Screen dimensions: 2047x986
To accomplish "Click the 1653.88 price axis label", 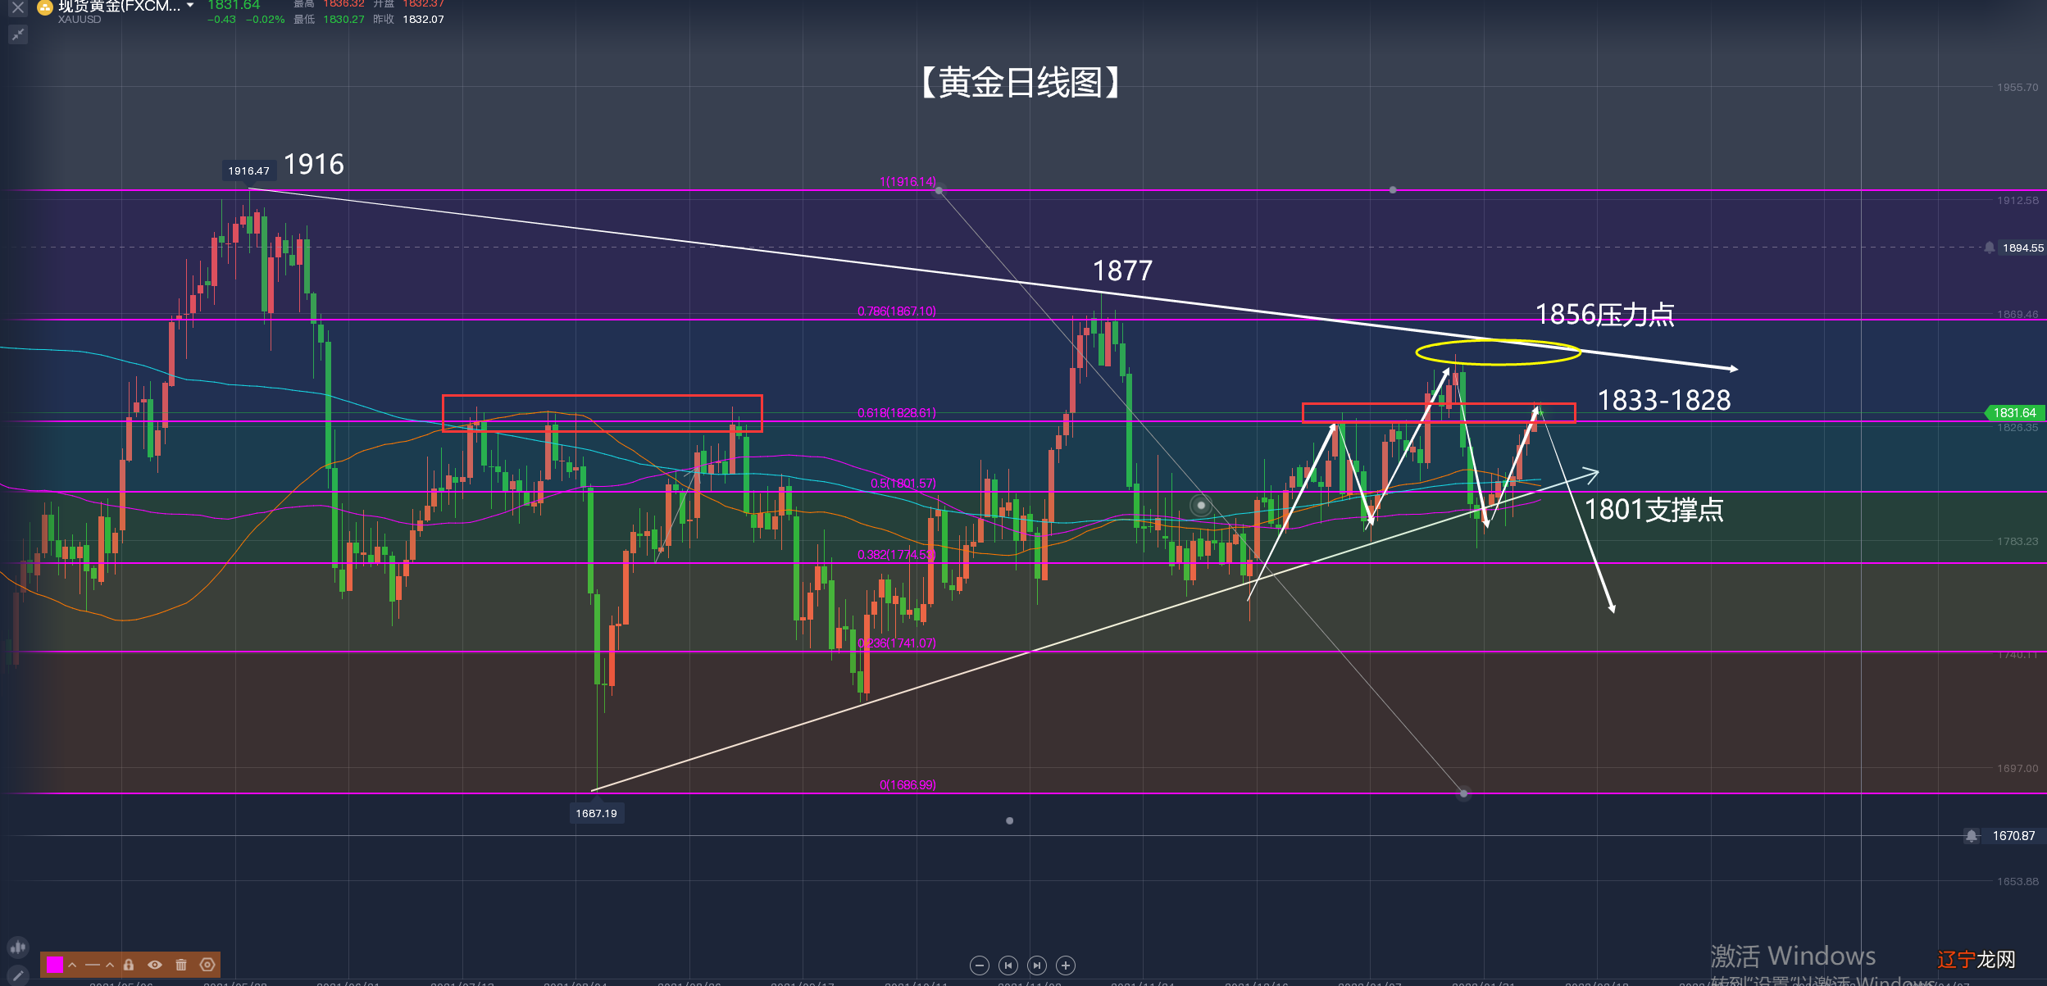I will tap(2017, 881).
